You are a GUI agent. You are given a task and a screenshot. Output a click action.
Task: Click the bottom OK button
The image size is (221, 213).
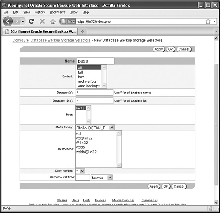166,187
